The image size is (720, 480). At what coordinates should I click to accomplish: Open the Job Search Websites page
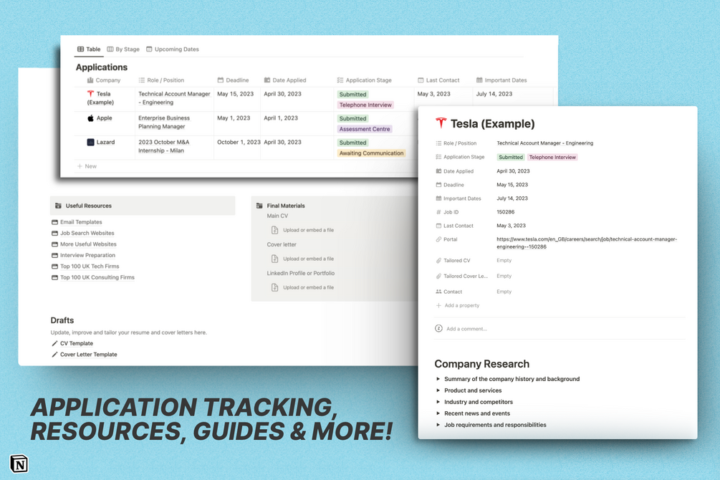tap(87, 233)
